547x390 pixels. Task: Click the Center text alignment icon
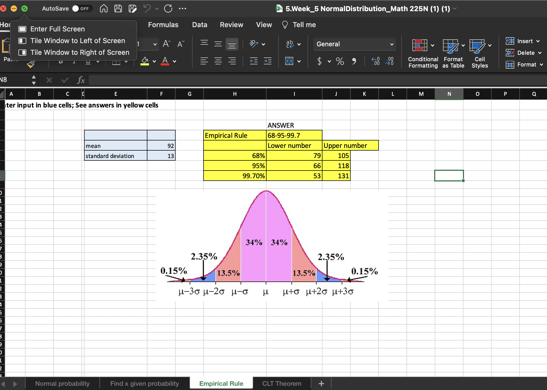point(218,61)
